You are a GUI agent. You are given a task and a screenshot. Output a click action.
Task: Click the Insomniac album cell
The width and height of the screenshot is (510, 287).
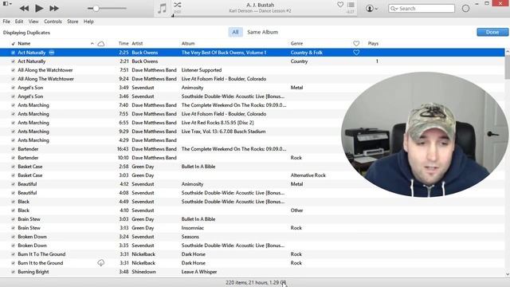point(193,228)
